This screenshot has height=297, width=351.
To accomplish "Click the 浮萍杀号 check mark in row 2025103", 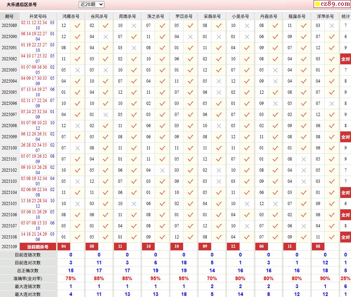I will point(332,181).
